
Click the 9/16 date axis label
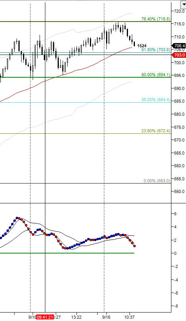(106, 317)
